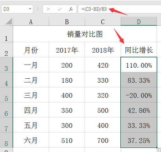The image size is (161, 152).
Task: Click the select-all corner triangle
Action: coord(9,21)
